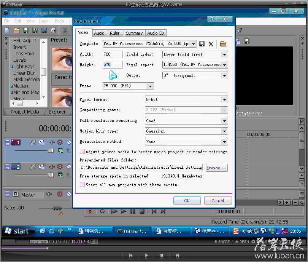
Task: Click the KMPlayer previous track button
Action: coord(131,256)
